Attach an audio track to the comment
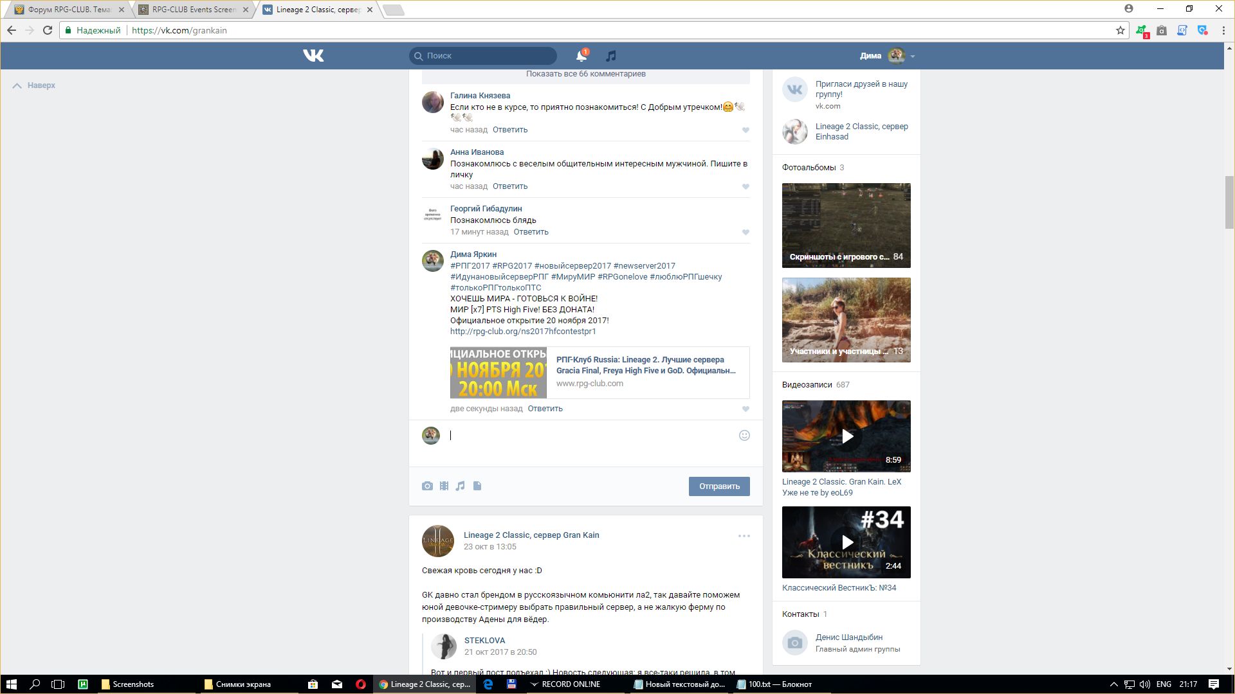 click(x=461, y=486)
